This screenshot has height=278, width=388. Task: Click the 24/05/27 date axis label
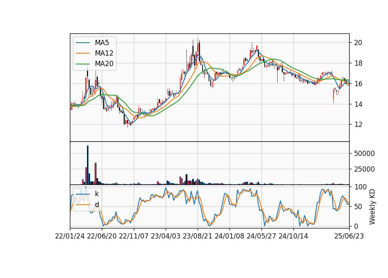click(261, 236)
